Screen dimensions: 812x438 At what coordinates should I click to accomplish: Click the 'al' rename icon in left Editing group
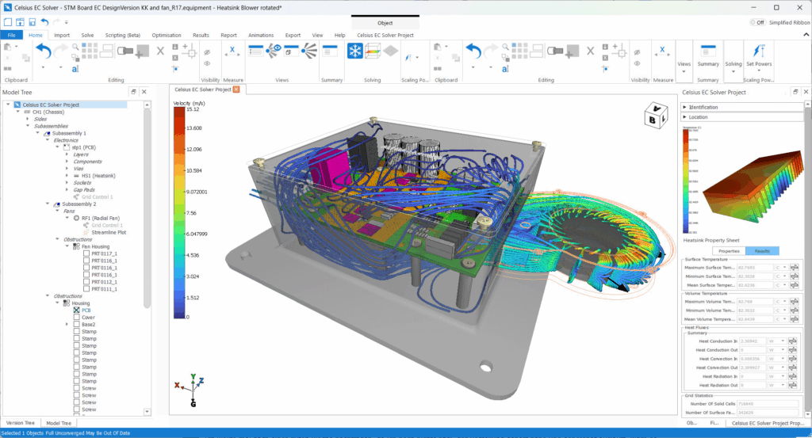point(75,69)
